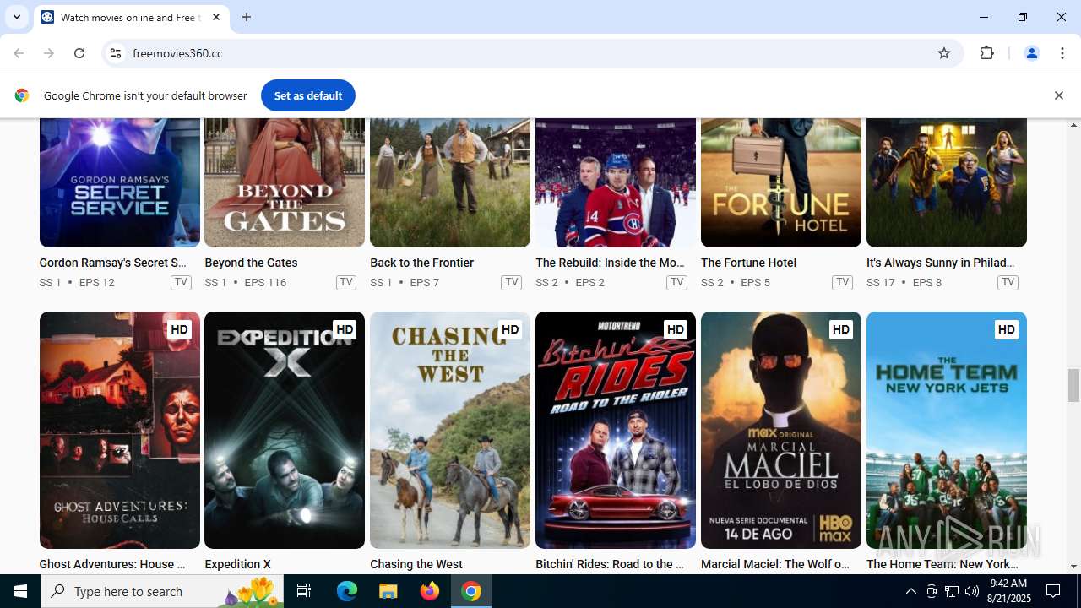This screenshot has width=1081, height=608.
Task: Open The Fortune Hotel poster
Action: [x=781, y=182]
